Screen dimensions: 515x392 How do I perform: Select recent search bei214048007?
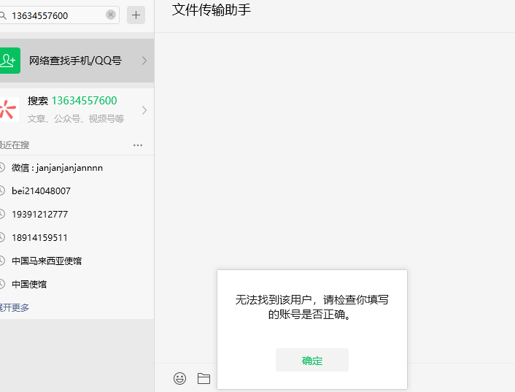77,191
